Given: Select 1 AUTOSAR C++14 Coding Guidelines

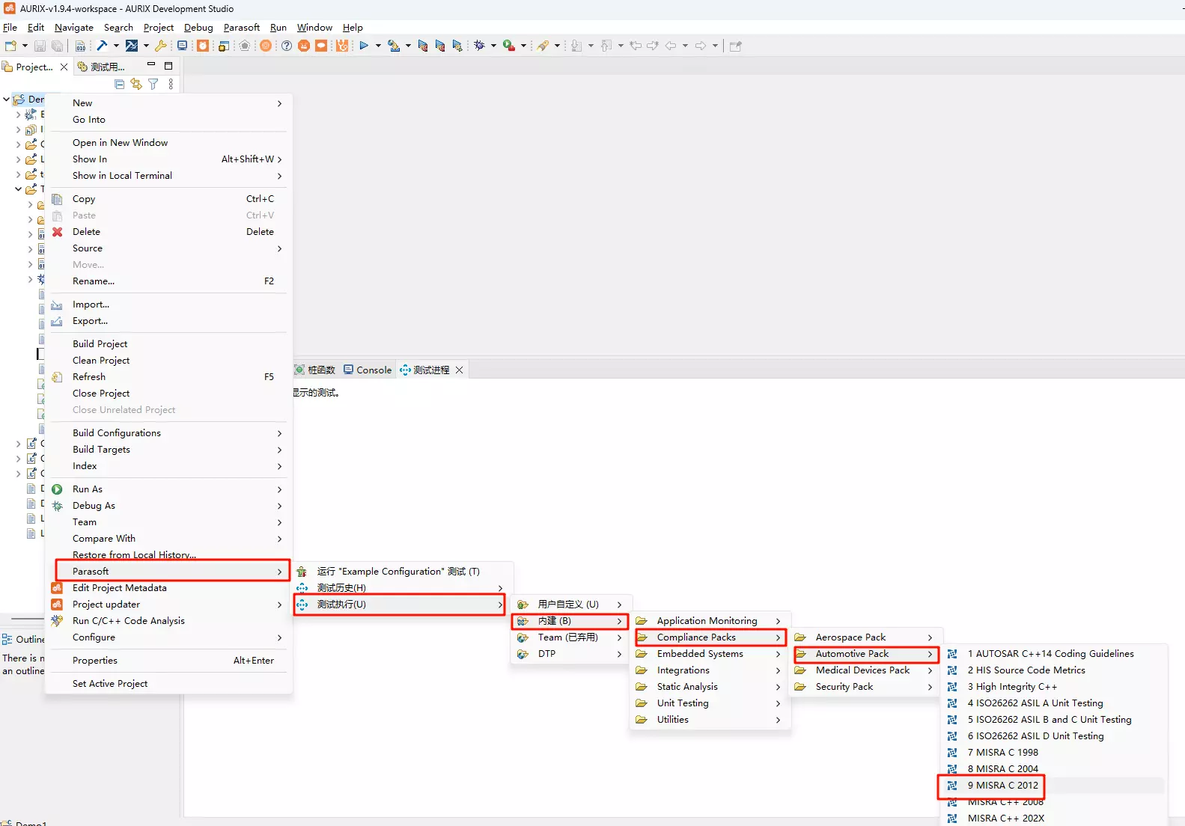Looking at the screenshot, I should (x=1050, y=654).
